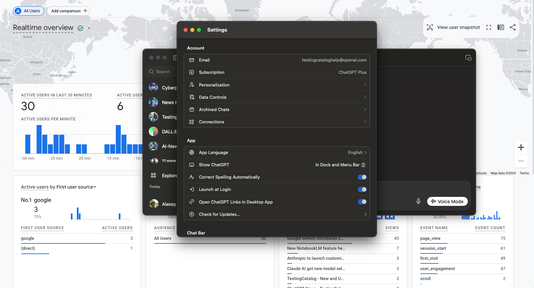
Task: Zoom out on the map with minus
Action: [x=521, y=161]
